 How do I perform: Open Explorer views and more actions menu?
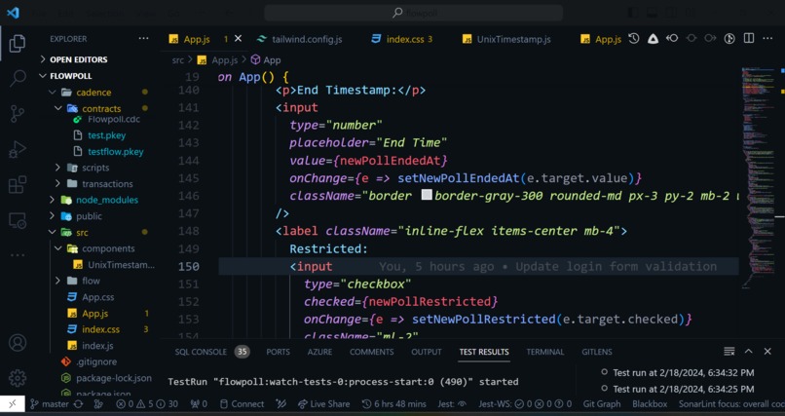tap(144, 39)
